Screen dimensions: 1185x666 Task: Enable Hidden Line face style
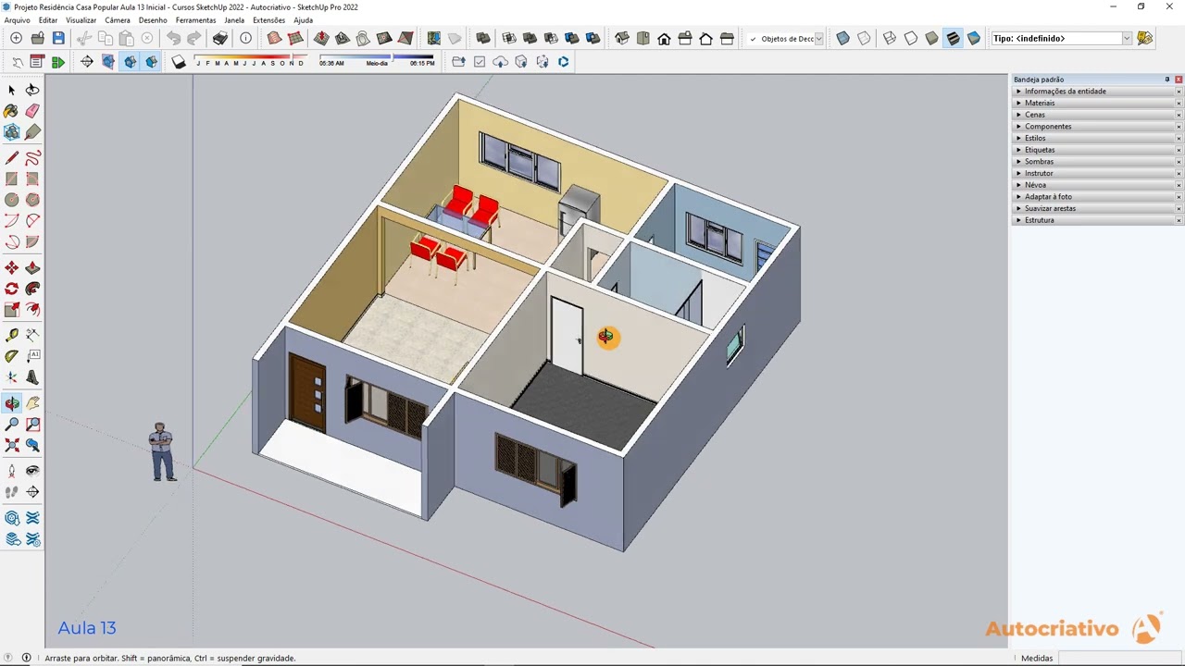click(x=911, y=38)
